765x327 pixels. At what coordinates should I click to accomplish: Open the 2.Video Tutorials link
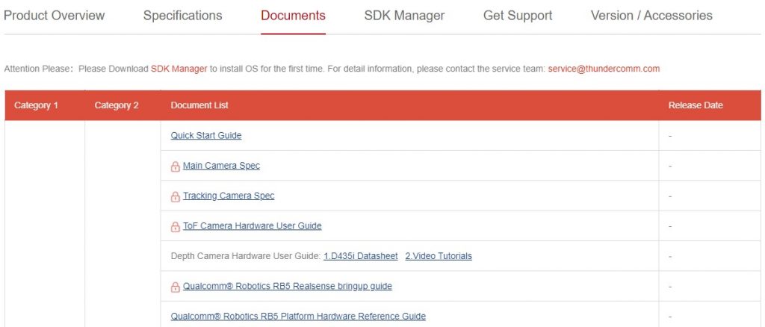pyautogui.click(x=439, y=256)
